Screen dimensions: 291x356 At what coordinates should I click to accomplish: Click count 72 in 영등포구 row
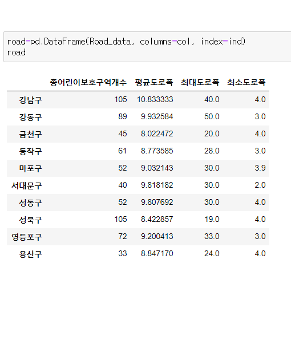point(123,236)
